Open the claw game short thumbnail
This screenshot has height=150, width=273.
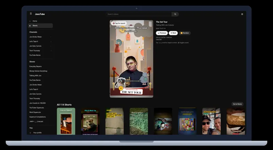(x=187, y=121)
